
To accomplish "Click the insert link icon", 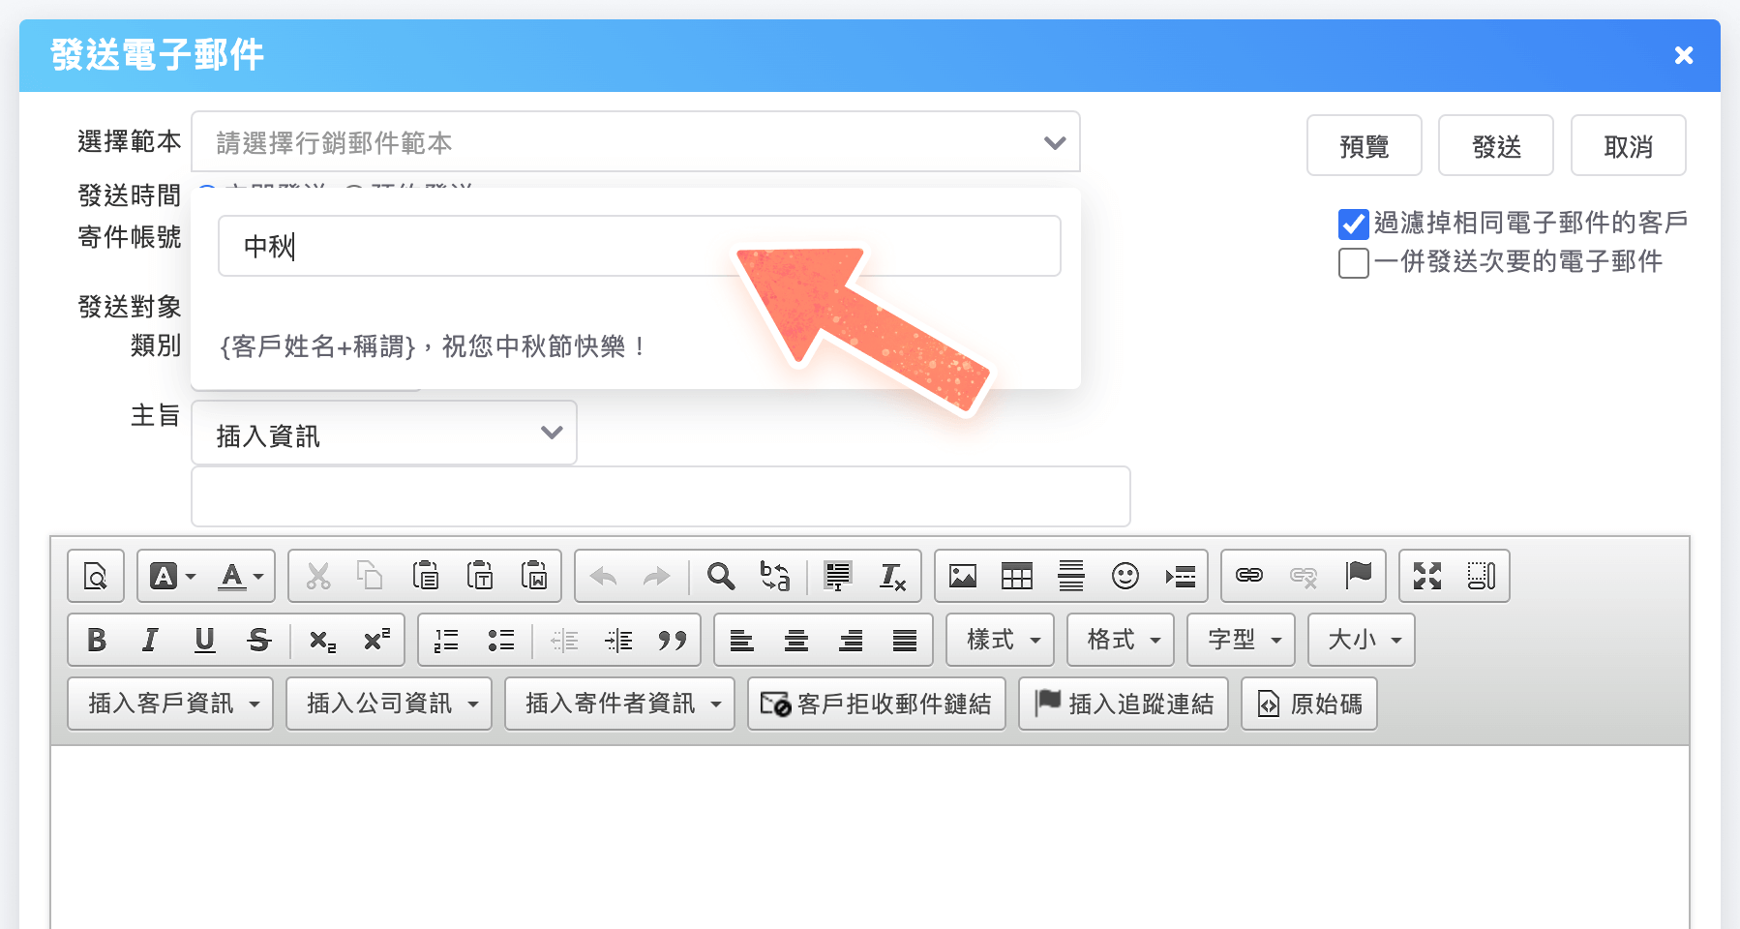I will coord(1248,576).
